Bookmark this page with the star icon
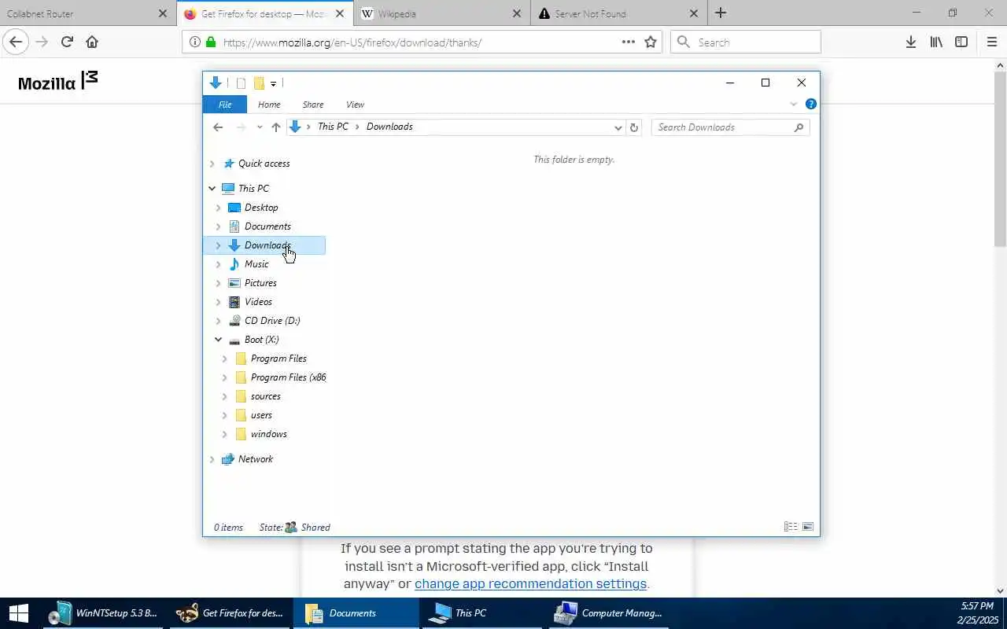Screen dimensions: 1007x629 click(x=651, y=42)
